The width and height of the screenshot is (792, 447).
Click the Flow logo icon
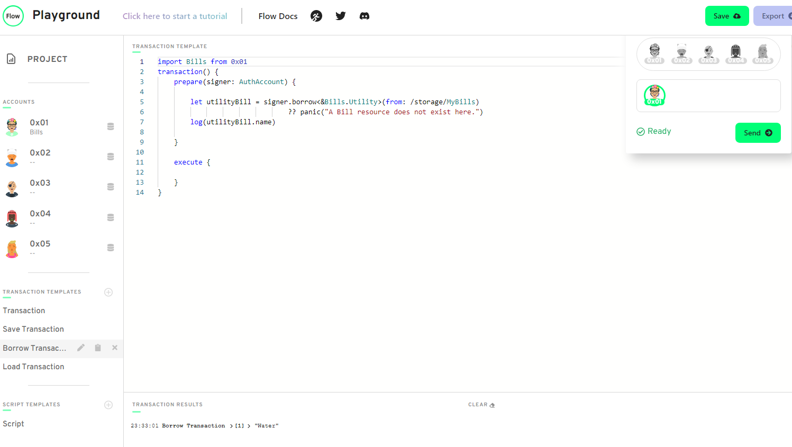[13, 16]
